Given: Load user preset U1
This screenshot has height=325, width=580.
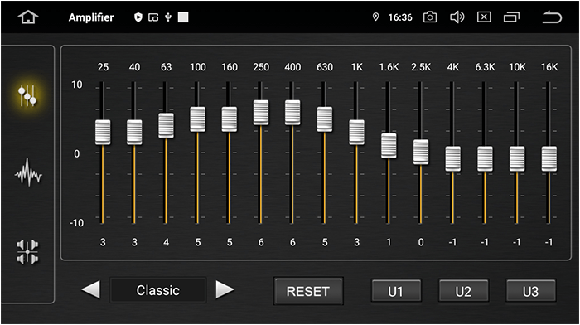Looking at the screenshot, I should [396, 291].
